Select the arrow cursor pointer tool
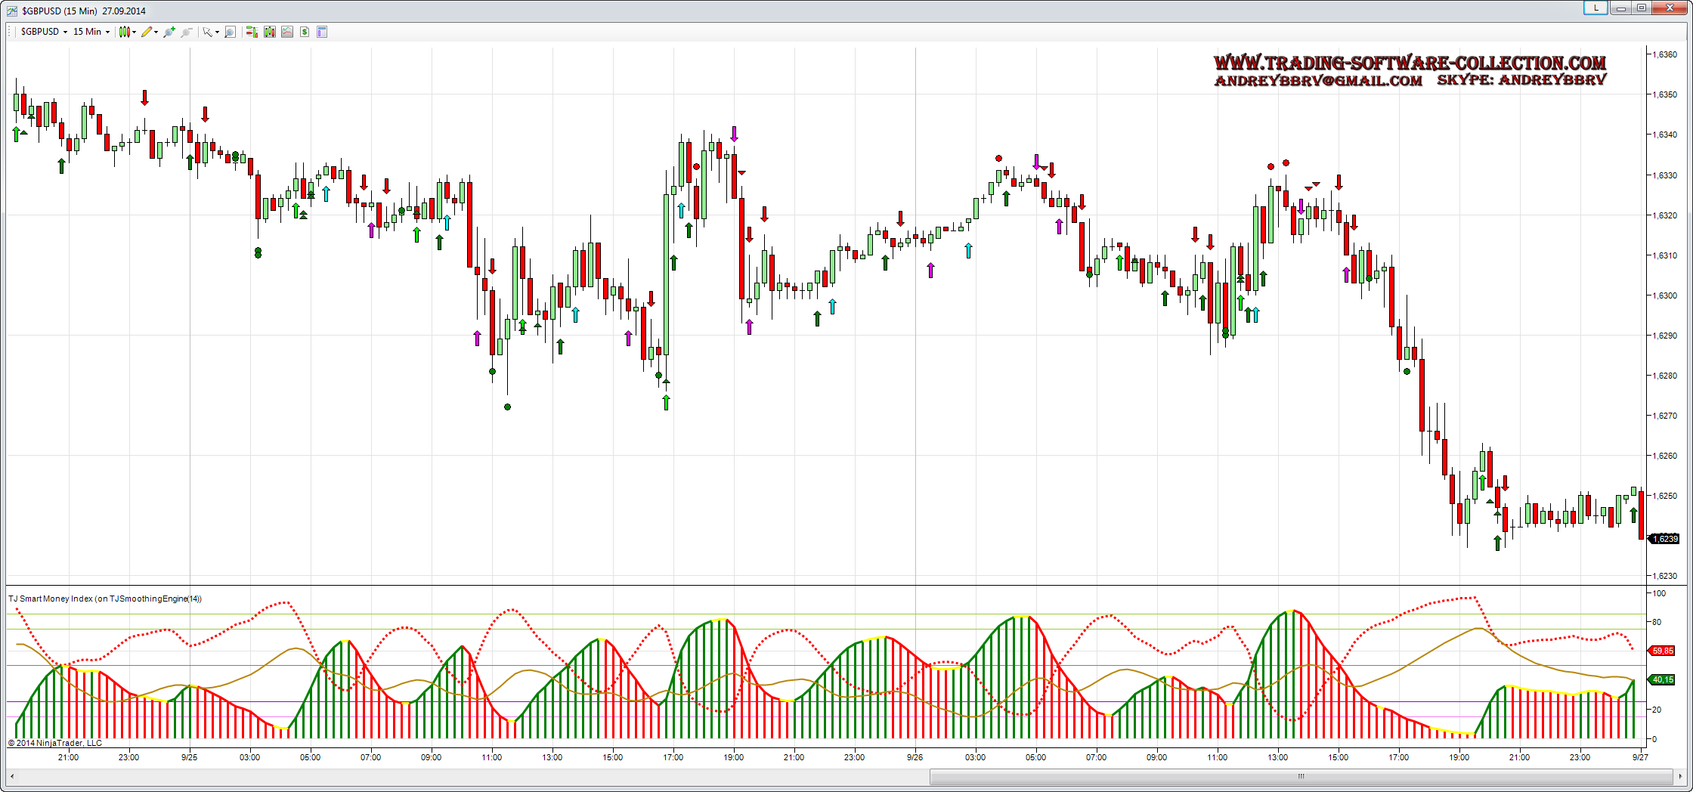The image size is (1693, 792). click(209, 32)
